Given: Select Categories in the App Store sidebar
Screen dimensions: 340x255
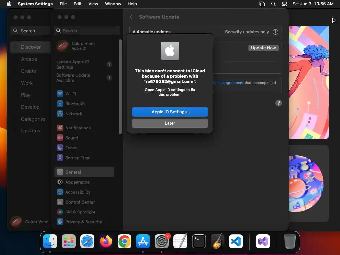Looking at the screenshot, I should pos(30,119).
